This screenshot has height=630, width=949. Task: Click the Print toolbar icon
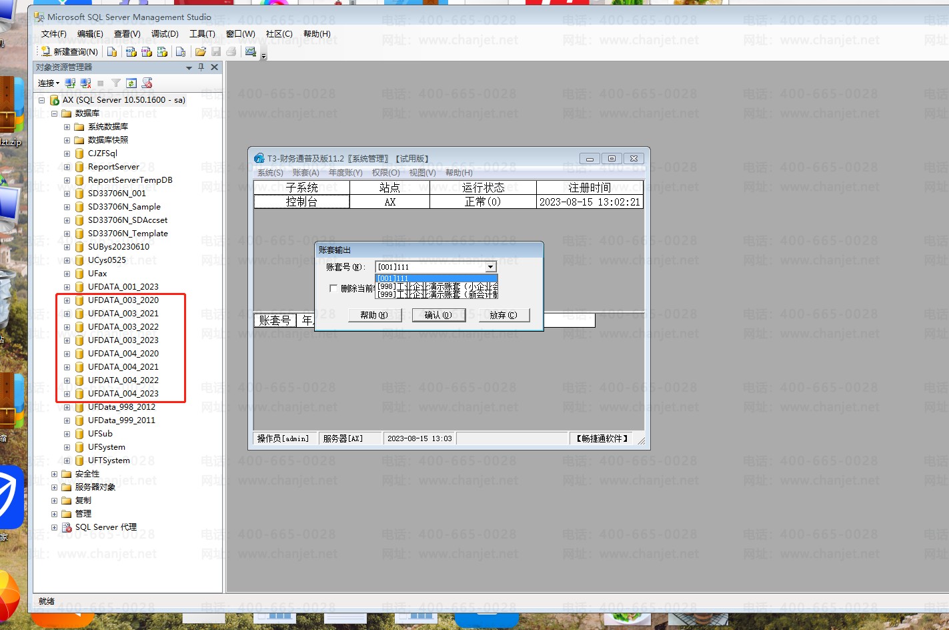(x=231, y=51)
